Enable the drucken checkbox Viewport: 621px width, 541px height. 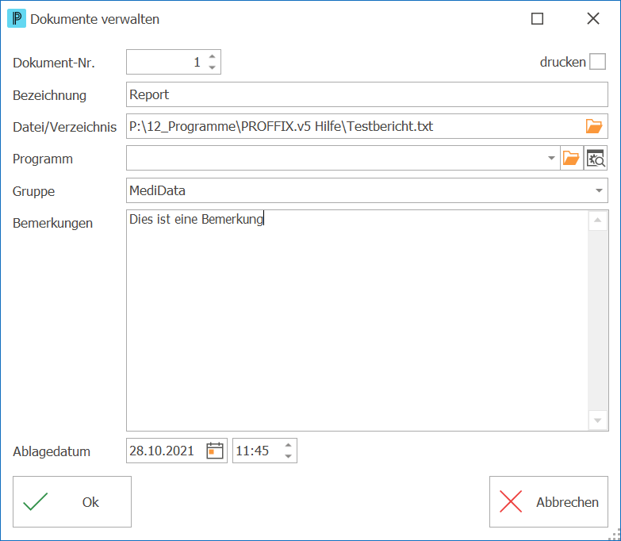[x=598, y=62]
